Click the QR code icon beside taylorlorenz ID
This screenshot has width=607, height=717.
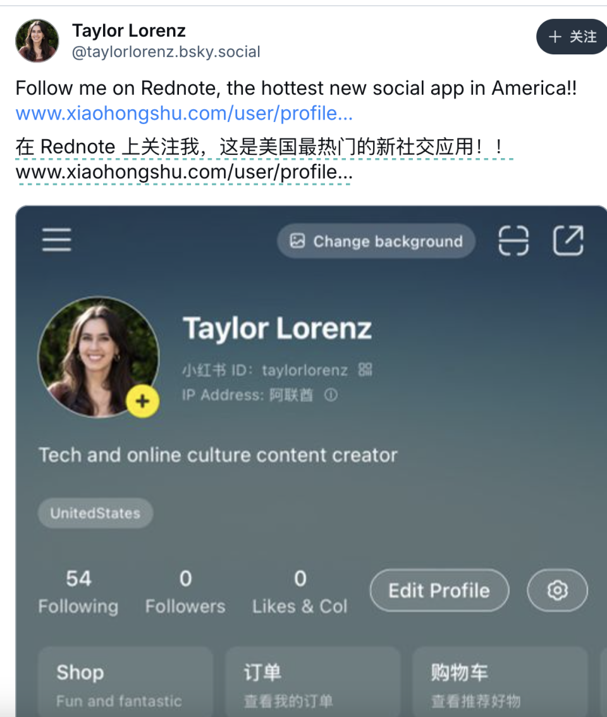coord(365,369)
